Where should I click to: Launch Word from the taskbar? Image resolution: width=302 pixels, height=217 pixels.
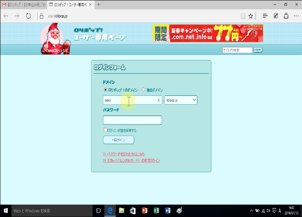168,211
